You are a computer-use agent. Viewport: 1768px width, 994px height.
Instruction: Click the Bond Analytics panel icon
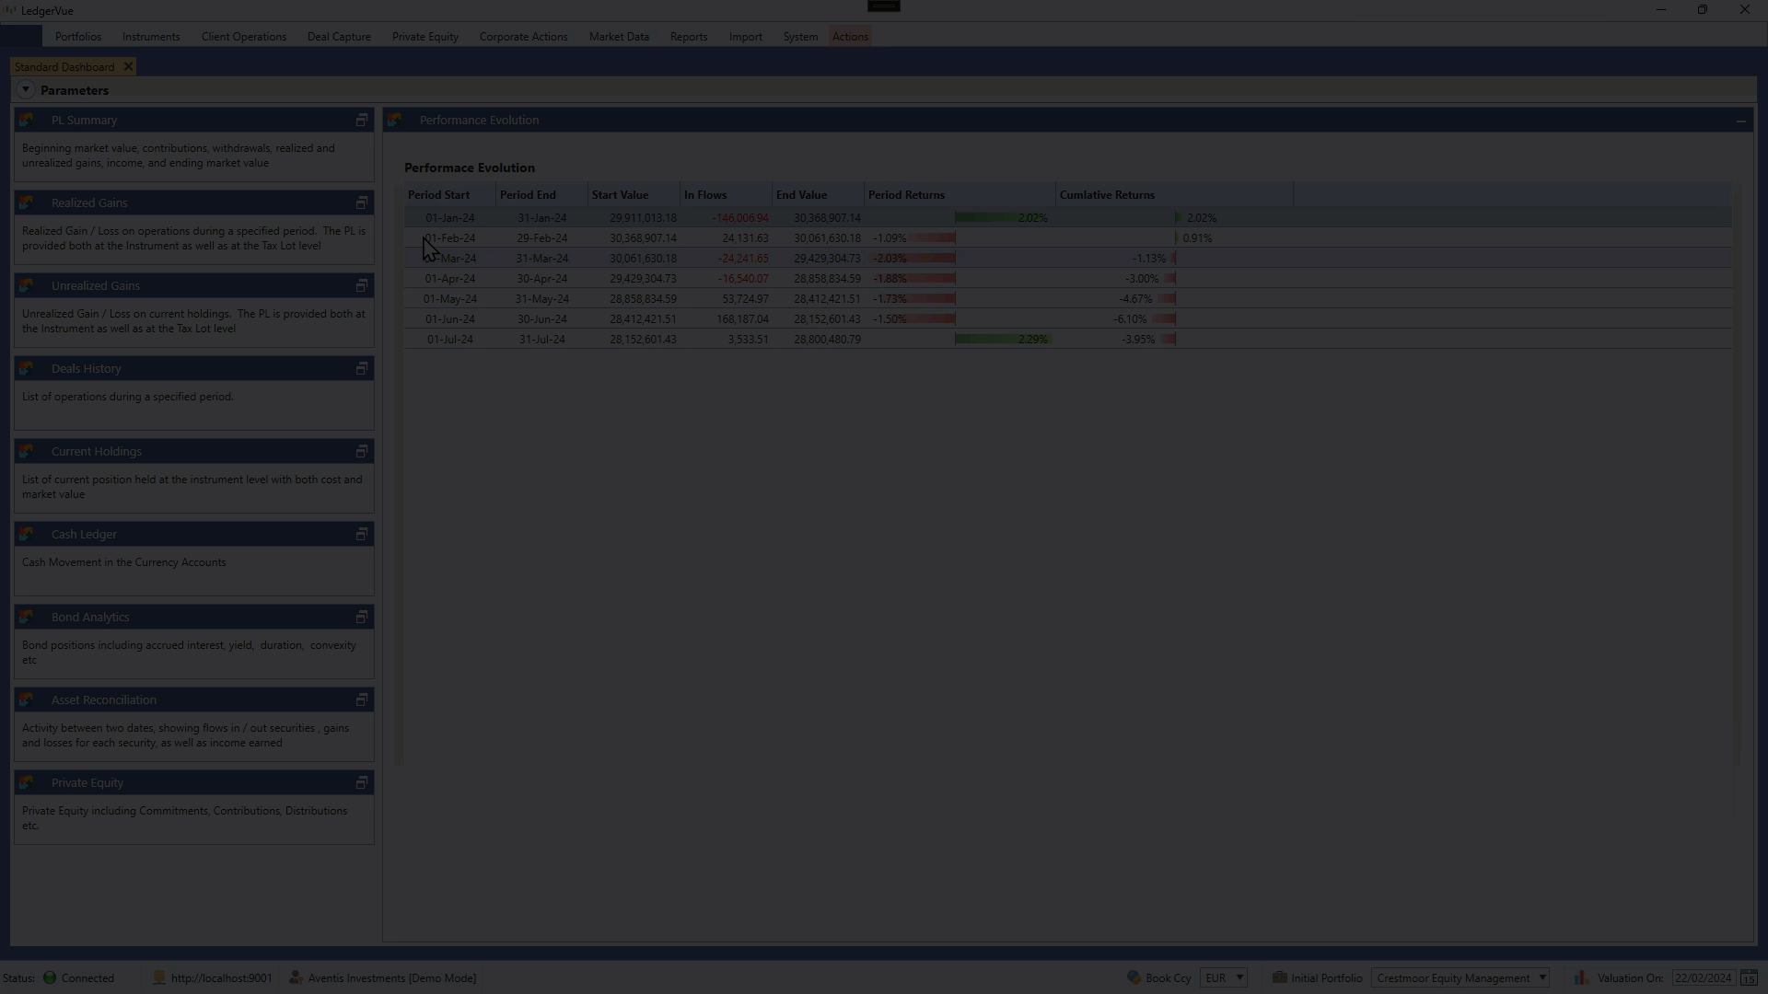26,617
